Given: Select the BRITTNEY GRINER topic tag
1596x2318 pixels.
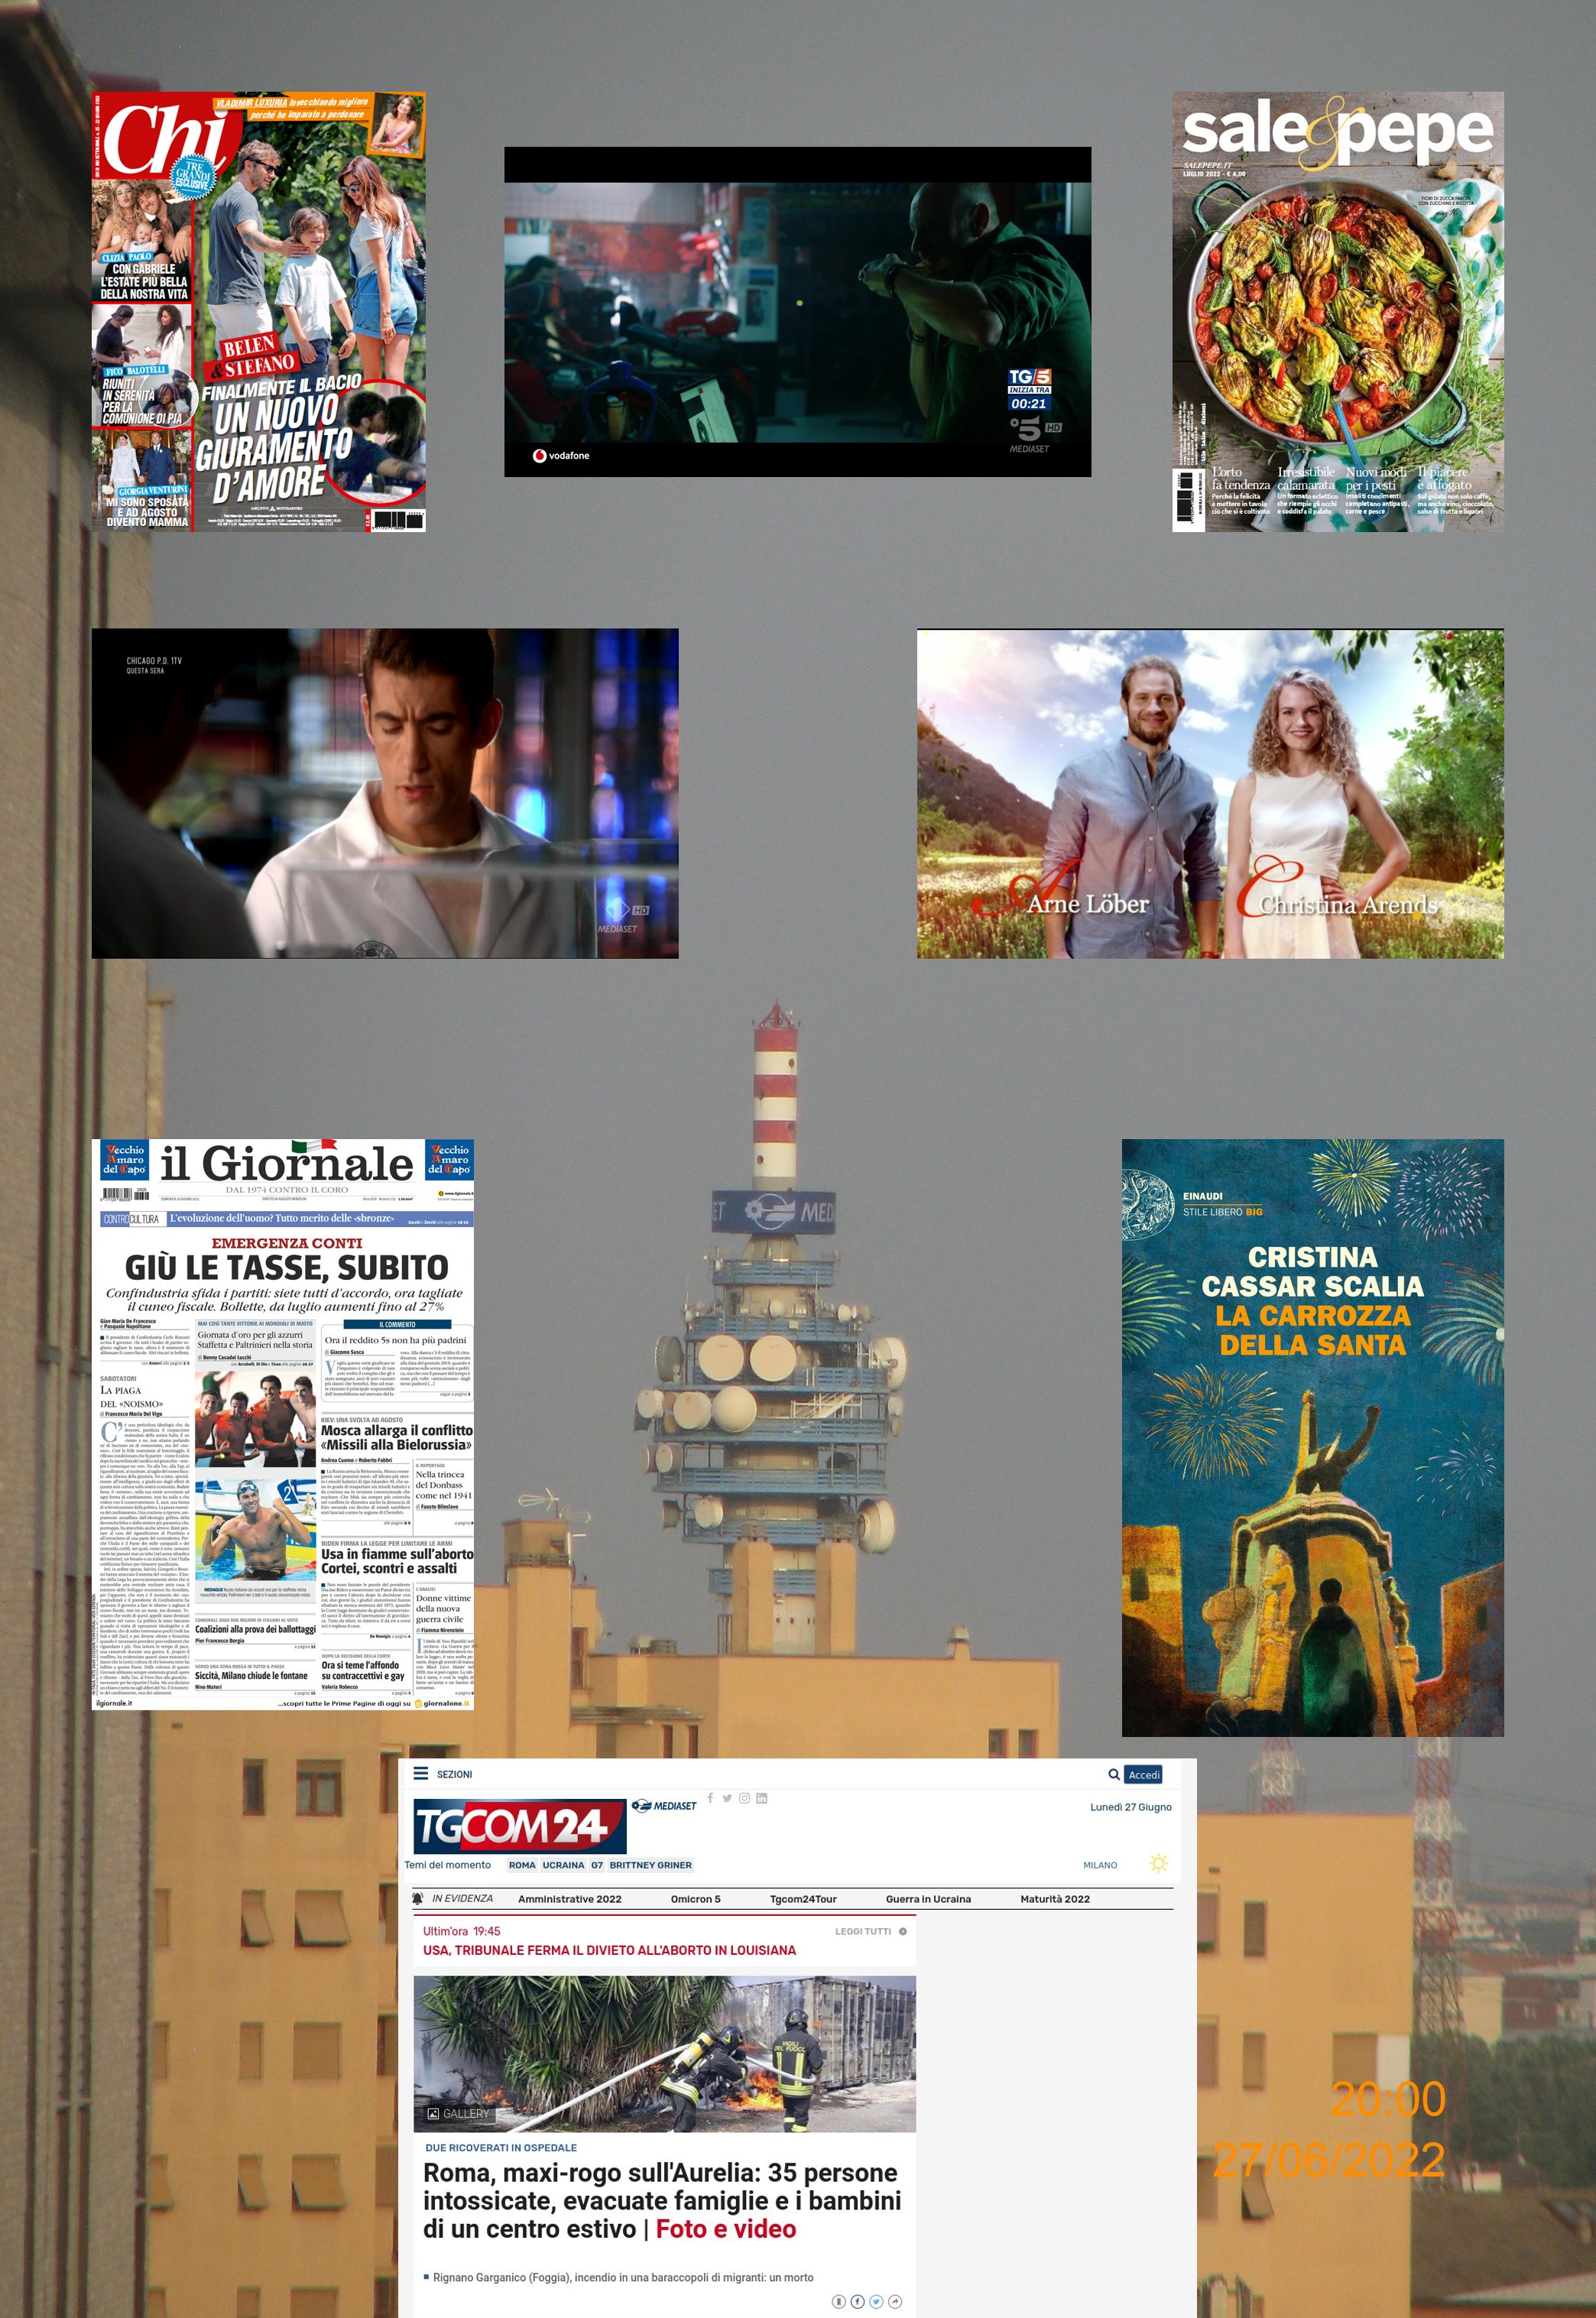Looking at the screenshot, I should coord(650,1865).
